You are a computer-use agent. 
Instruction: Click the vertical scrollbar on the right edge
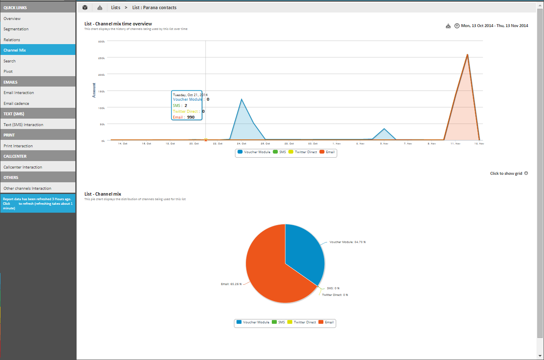point(540,166)
